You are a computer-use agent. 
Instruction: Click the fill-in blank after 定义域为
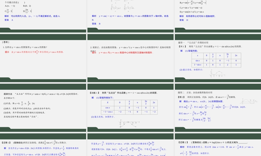(243, 142)
